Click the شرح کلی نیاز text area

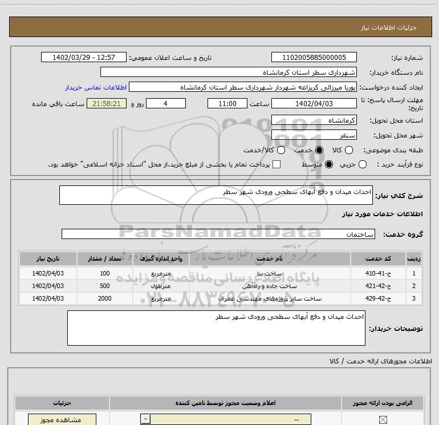click(x=216, y=195)
